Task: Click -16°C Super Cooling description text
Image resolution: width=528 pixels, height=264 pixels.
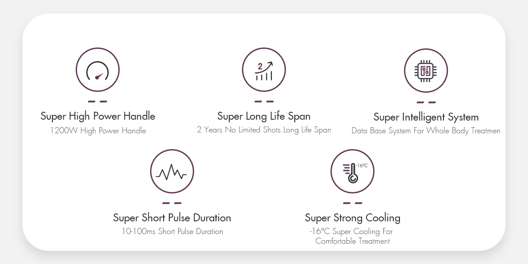Action: tap(352, 236)
